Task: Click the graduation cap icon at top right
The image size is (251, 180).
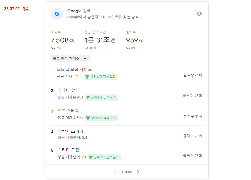Action: tap(199, 14)
